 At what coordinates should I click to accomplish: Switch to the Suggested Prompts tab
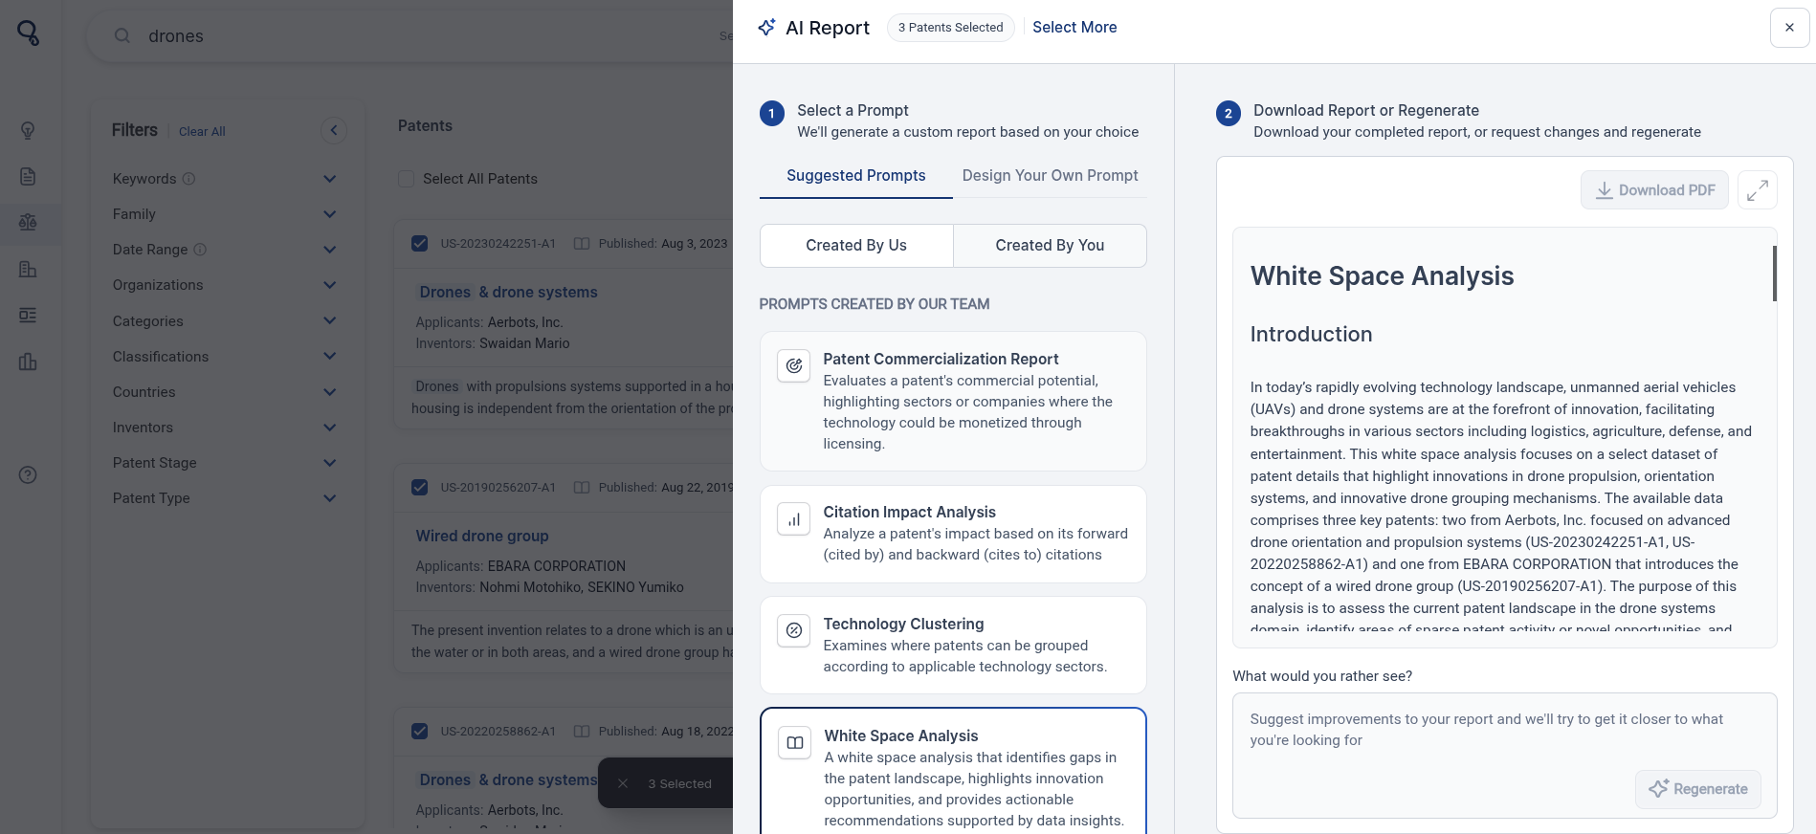click(856, 176)
